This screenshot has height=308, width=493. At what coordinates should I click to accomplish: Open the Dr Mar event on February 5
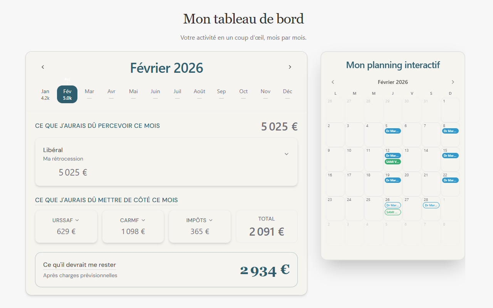392,131
